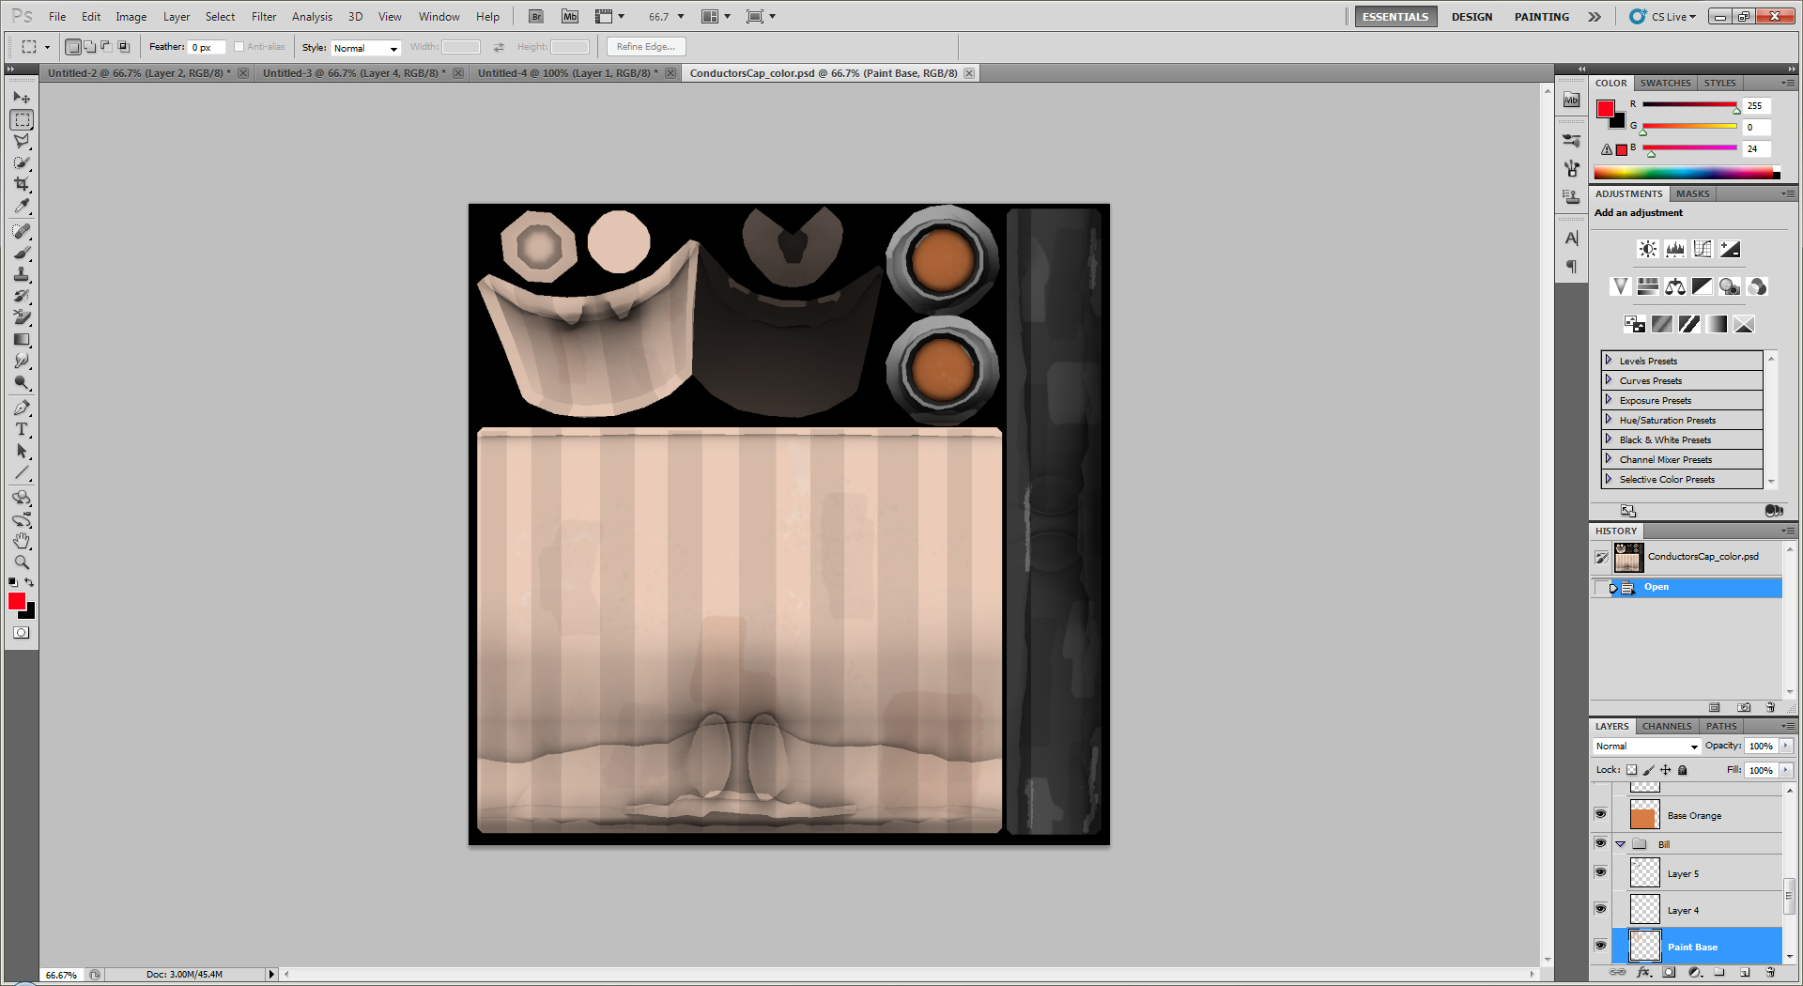Add a Brightness/Contrast adjustment
This screenshot has height=986, width=1803.
point(1647,249)
